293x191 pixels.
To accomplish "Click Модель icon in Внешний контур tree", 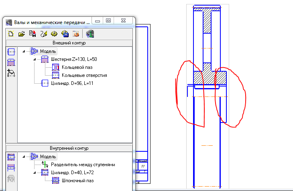I will pyautogui.click(x=34, y=51).
